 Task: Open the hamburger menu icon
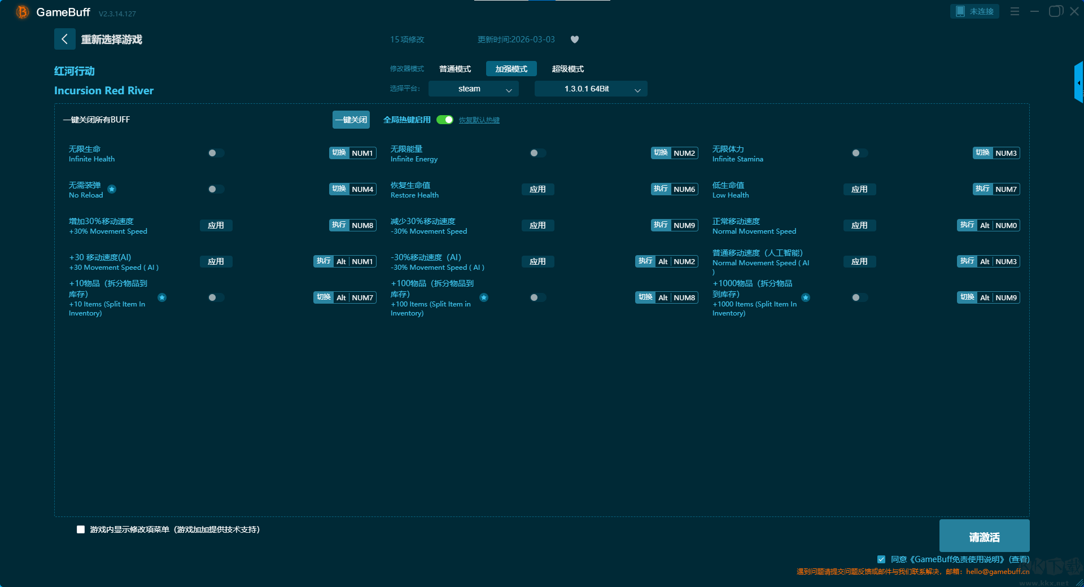(1015, 11)
